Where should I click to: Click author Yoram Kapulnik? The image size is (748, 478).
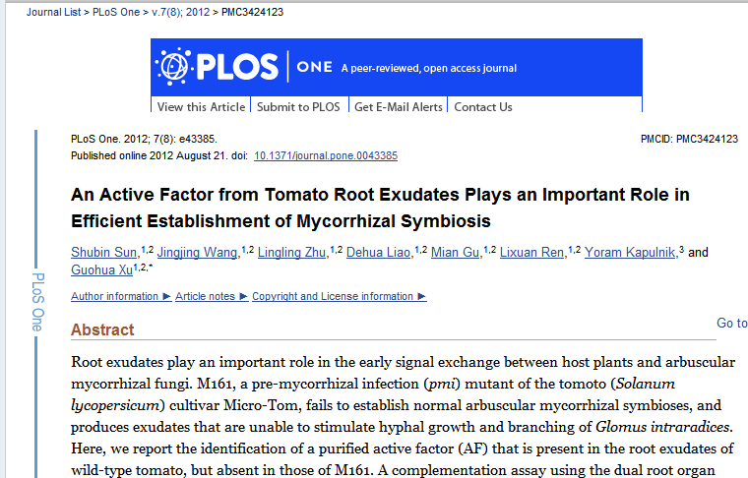click(x=631, y=253)
